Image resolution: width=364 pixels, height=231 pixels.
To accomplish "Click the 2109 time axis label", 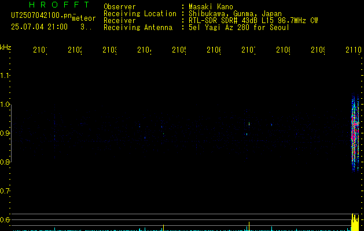I will (x=318, y=50).
